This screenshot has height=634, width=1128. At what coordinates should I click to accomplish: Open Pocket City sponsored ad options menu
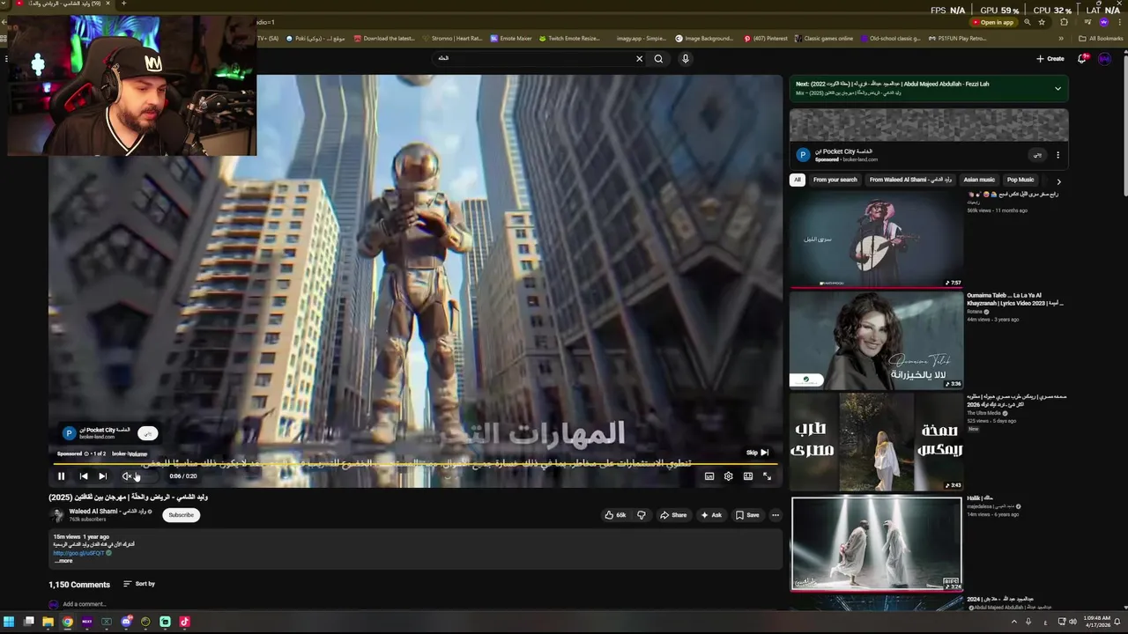1057,155
